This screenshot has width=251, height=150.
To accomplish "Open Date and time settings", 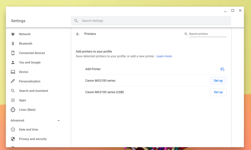I will [28, 130].
